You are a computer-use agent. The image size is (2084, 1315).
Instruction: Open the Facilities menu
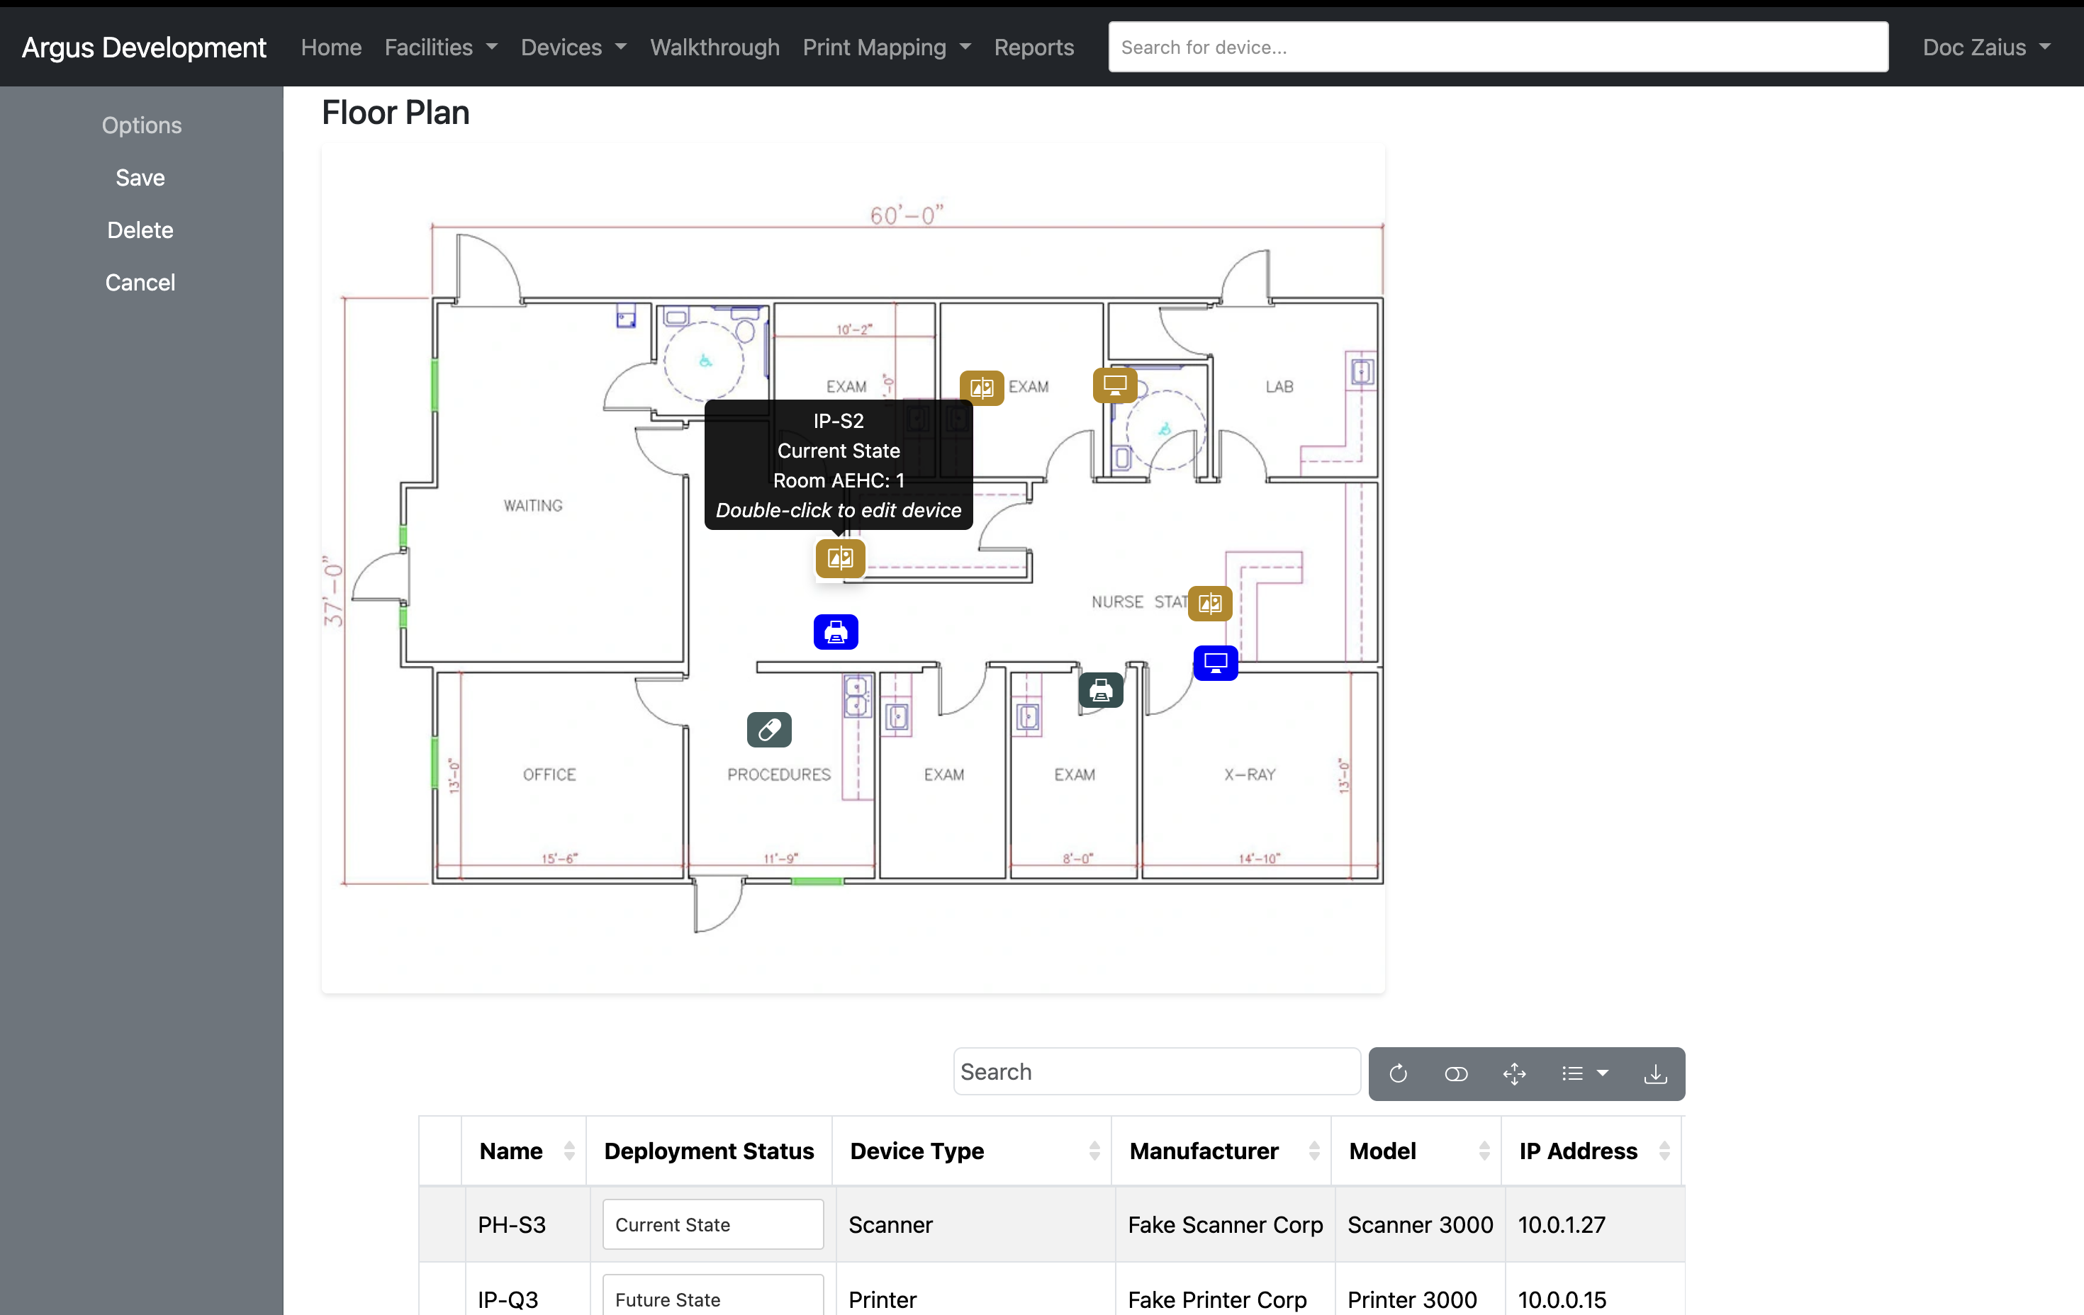pos(440,47)
